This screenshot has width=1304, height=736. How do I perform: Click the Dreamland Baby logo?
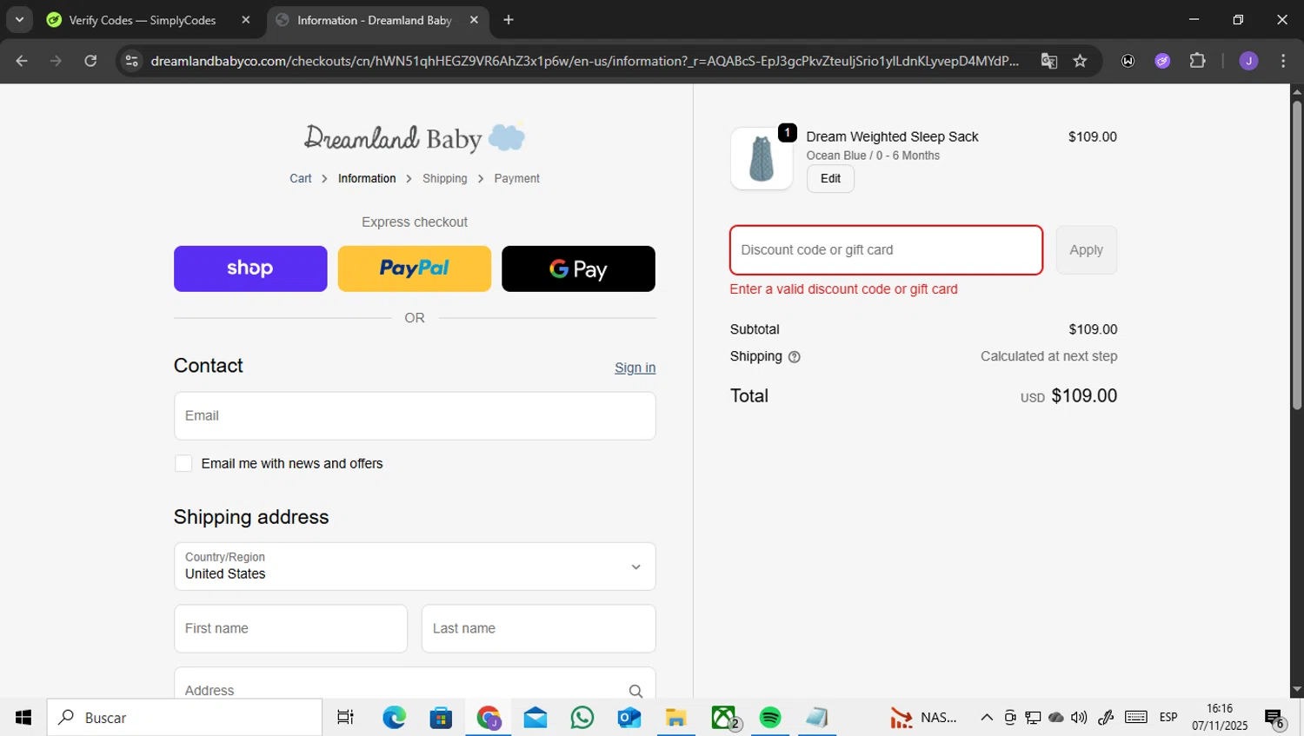pyautogui.click(x=415, y=137)
